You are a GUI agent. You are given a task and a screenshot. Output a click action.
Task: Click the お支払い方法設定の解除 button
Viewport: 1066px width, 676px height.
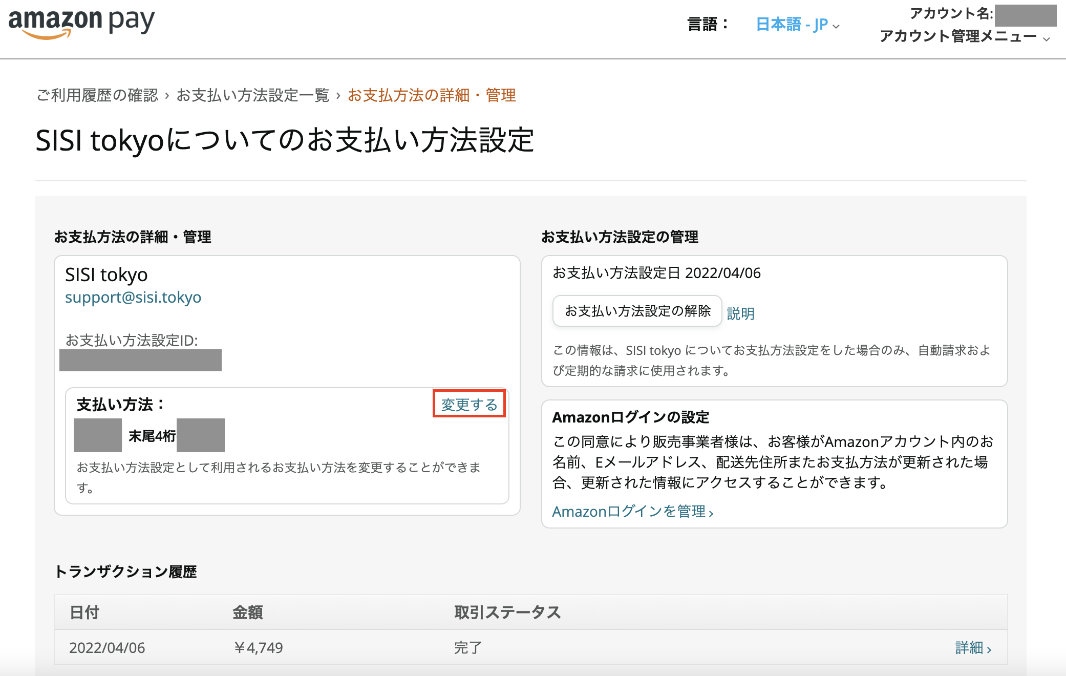637,311
